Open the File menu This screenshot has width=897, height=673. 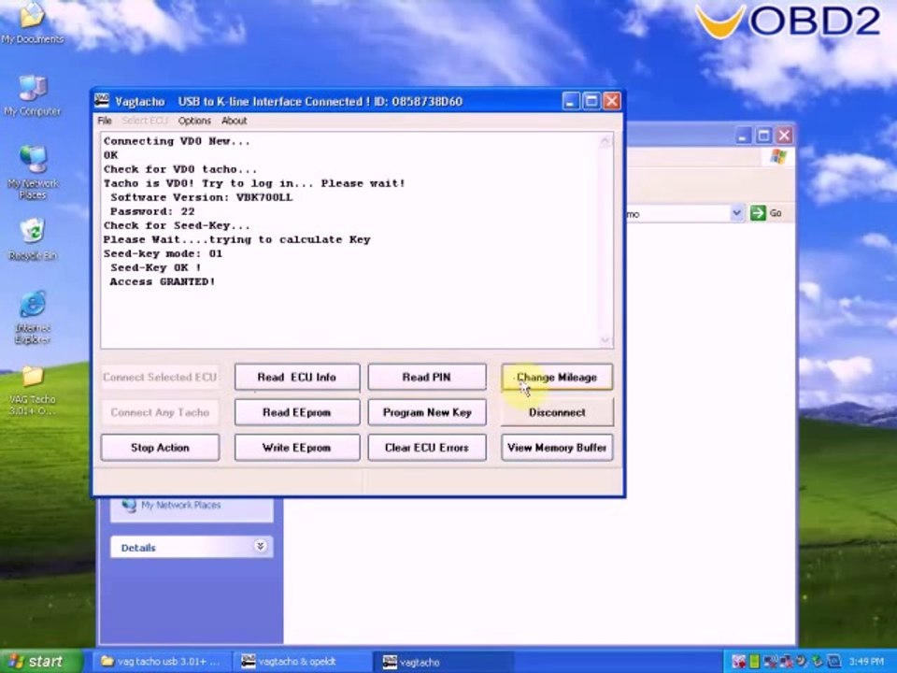click(x=104, y=121)
